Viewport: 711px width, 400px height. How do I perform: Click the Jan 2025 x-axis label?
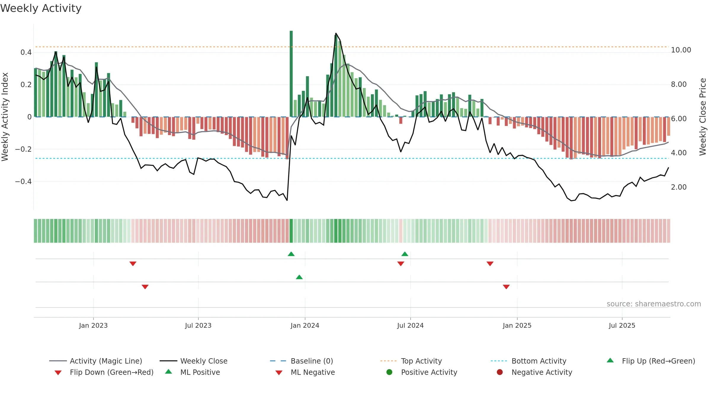click(x=517, y=326)
